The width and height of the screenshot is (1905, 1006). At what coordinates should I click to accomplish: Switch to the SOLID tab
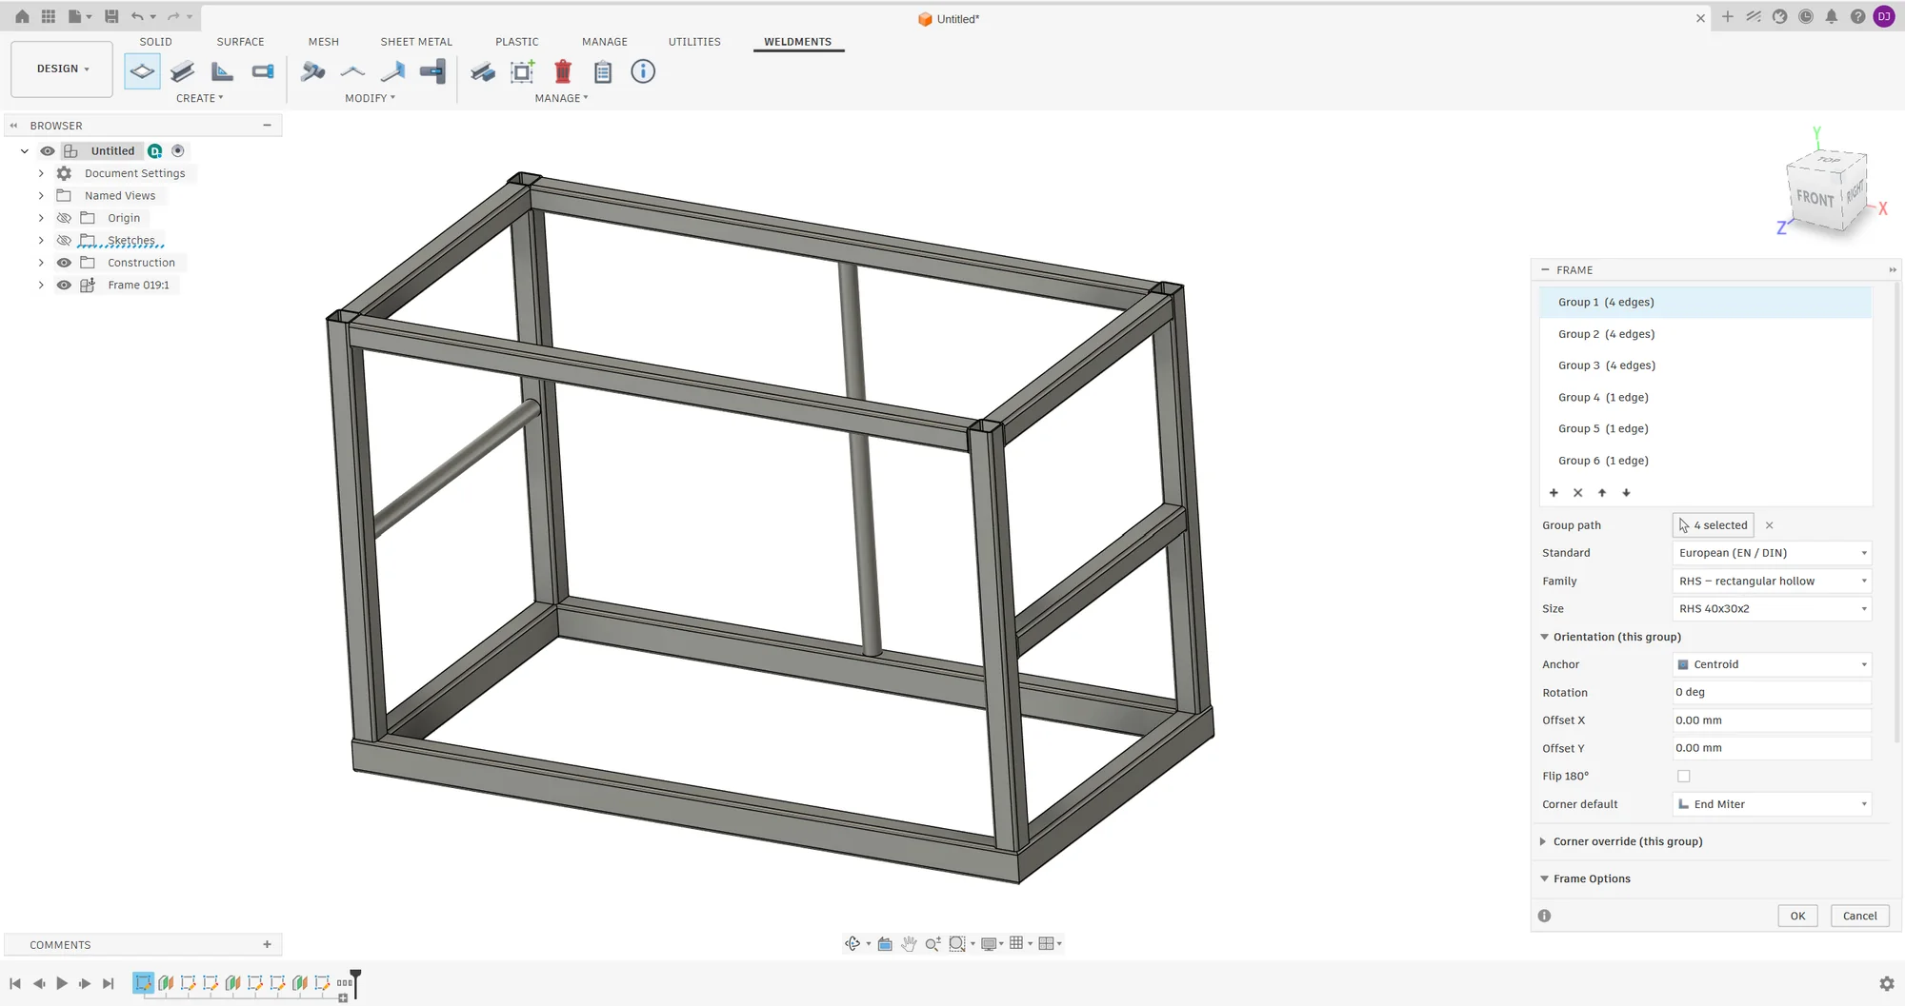(155, 42)
